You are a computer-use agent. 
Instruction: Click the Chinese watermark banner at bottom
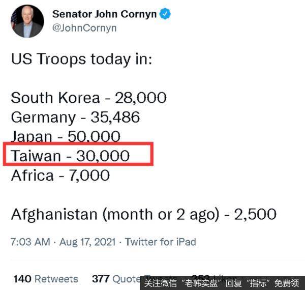(x=222, y=283)
